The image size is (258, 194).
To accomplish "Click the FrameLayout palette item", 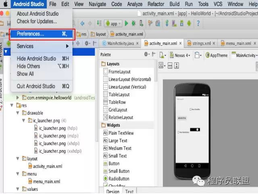I will 117,72.
